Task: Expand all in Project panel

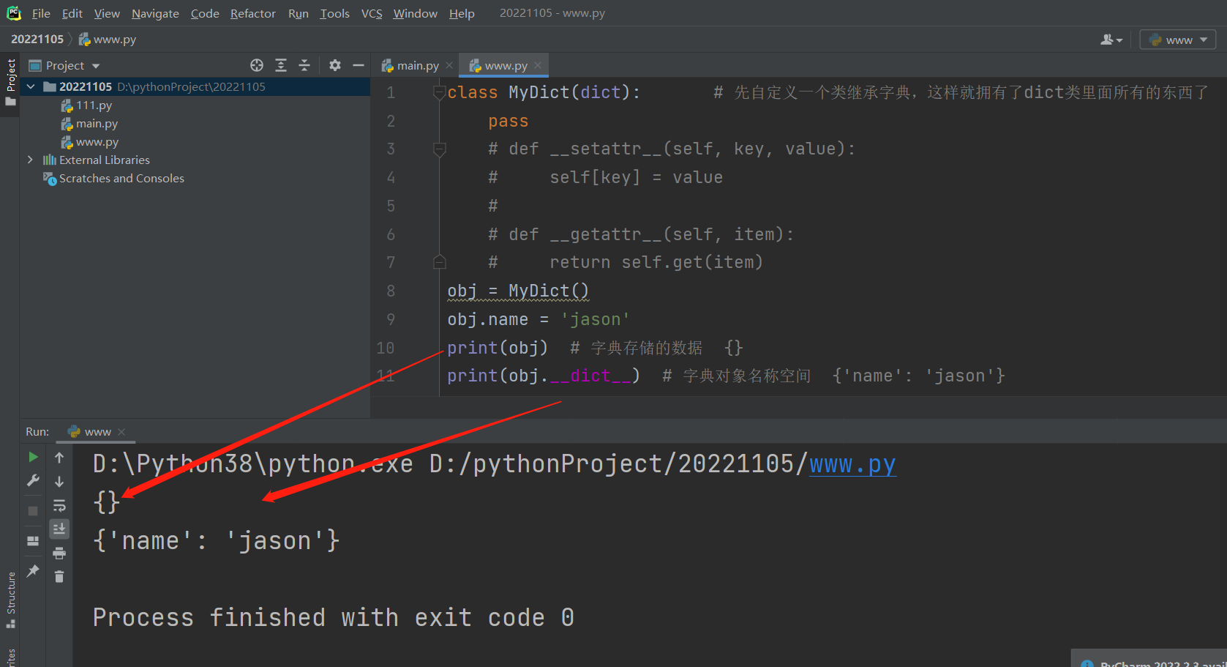Action: 281,65
